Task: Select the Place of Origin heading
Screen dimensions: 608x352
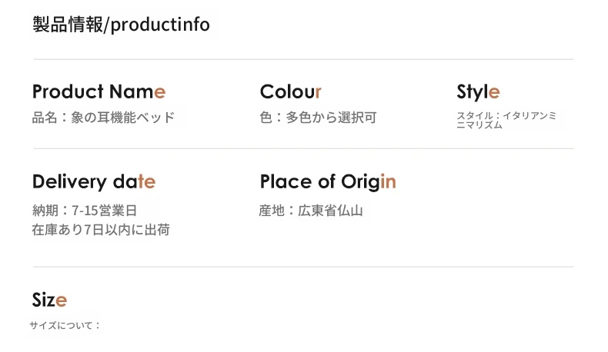Action: coord(328,181)
